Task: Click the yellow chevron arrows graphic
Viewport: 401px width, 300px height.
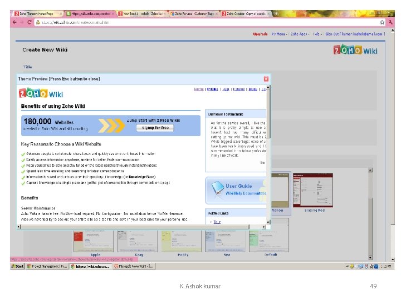Action: pos(112,126)
